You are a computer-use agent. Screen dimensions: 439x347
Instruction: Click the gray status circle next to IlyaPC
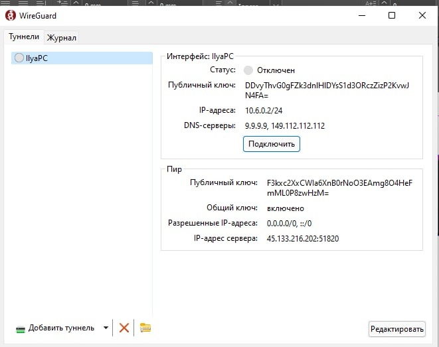(19, 58)
